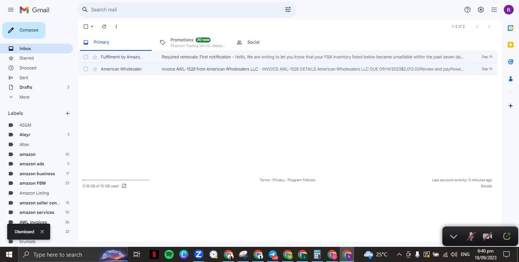Show search options filter icon
This screenshot has width=519, height=262.
point(288,9)
